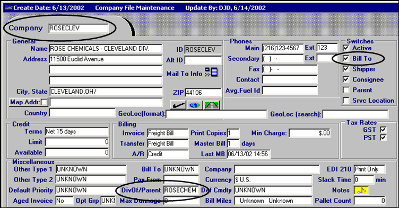The width and height of the screenshot is (399, 208).
Task: Click the read-only ID field ROSECLEV
Action: pos(203,50)
